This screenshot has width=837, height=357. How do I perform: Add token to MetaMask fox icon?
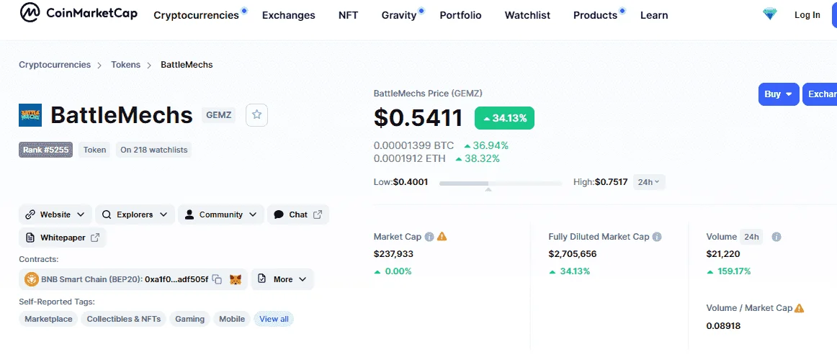(x=236, y=279)
